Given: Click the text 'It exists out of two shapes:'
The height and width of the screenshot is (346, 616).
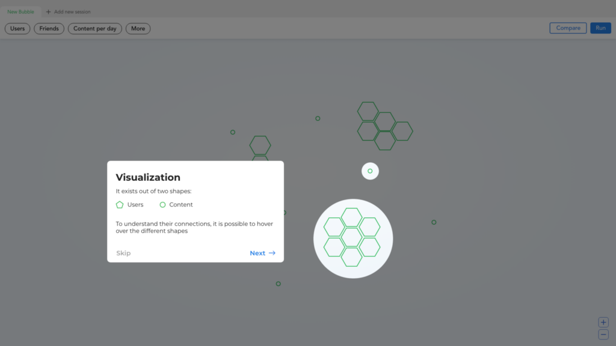Looking at the screenshot, I should click(x=153, y=191).
